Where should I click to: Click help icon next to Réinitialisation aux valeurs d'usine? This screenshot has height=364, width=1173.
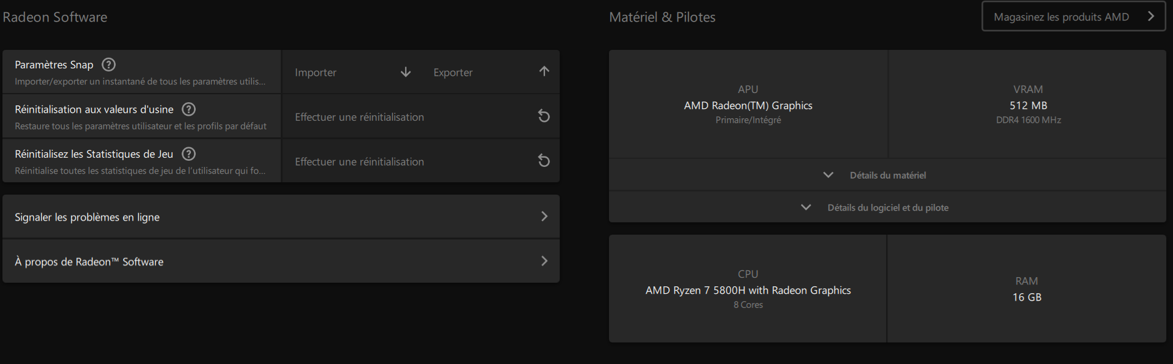189,109
